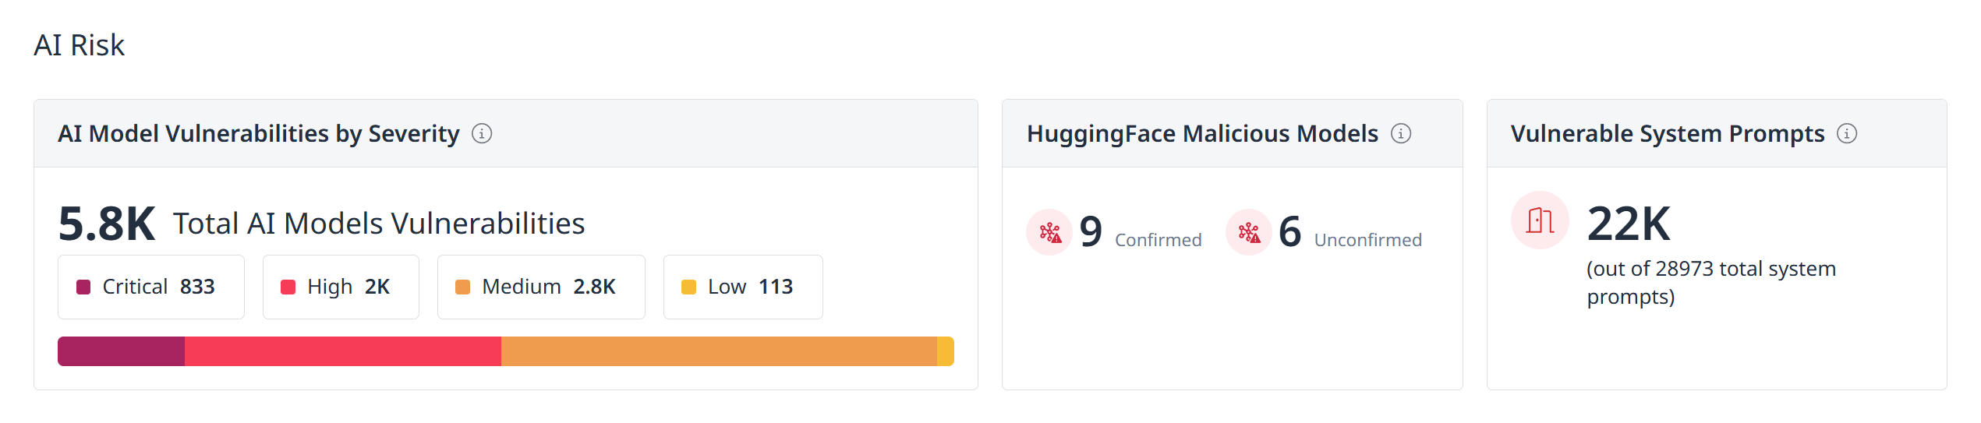1981x423 pixels.
Task: Click the Low yellow segment of severity bar
Action: pyautogui.click(x=945, y=351)
